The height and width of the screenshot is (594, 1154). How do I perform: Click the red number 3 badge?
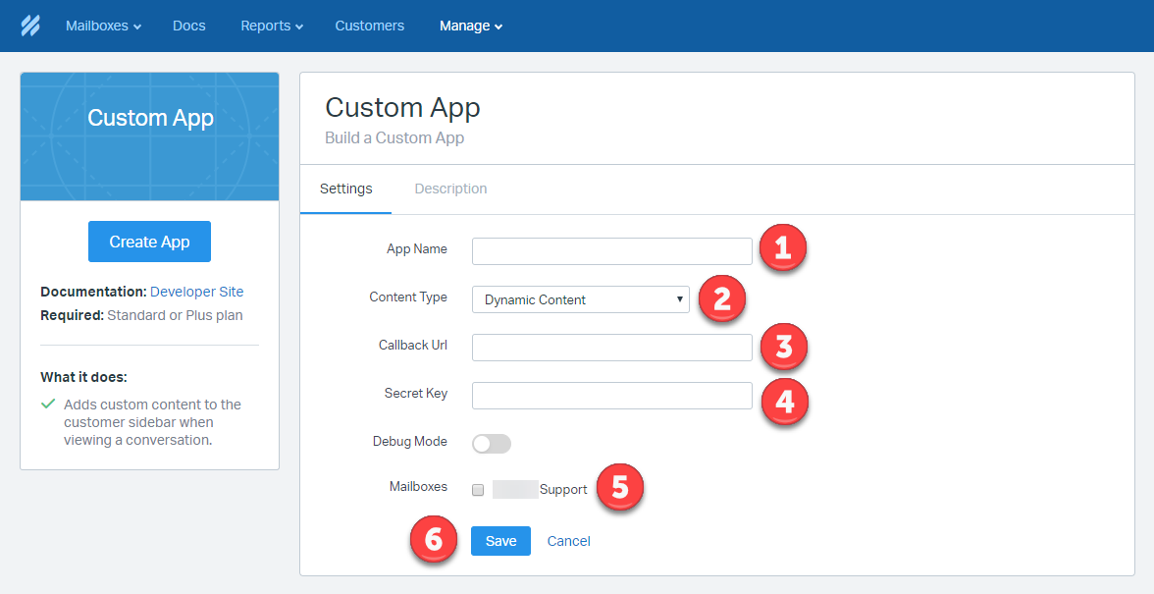tap(784, 347)
